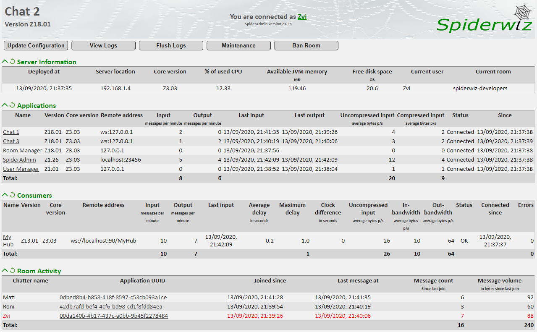Open the My Hub consumer link
Screen dimensions: 537x332
click(x=8, y=241)
